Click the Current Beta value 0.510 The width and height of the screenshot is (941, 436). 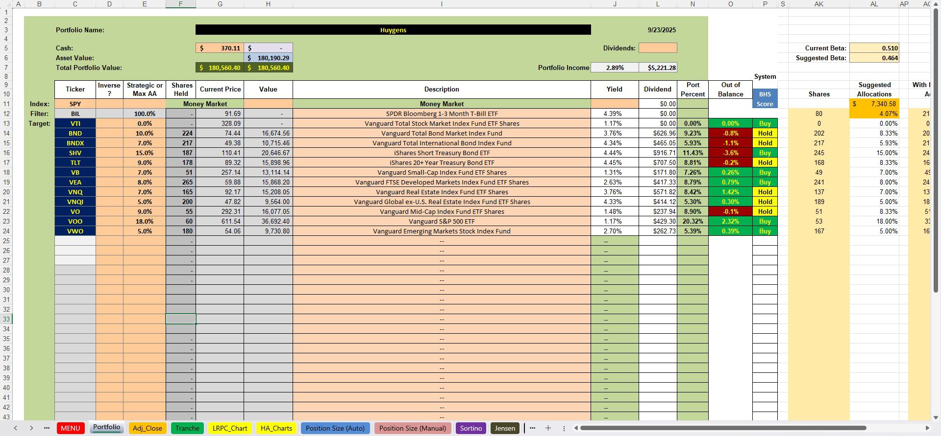coord(874,48)
